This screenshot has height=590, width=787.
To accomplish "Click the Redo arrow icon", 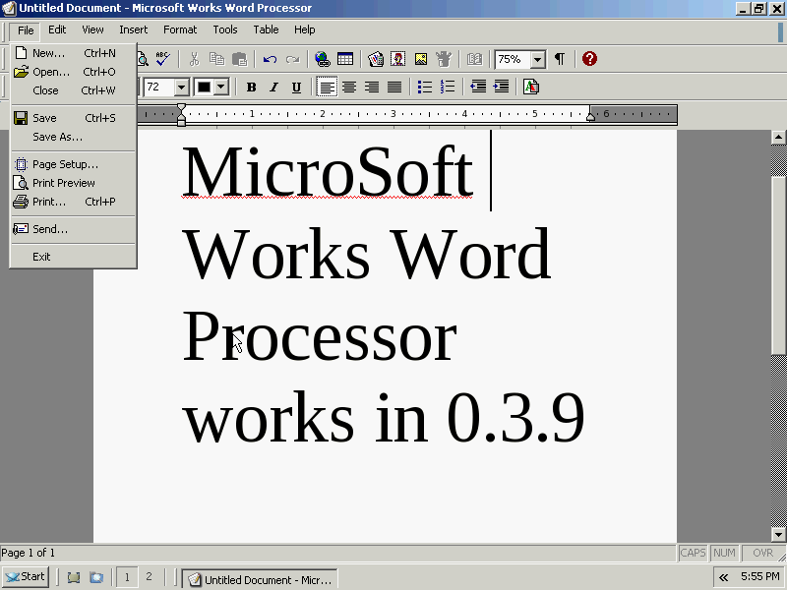I will [292, 59].
